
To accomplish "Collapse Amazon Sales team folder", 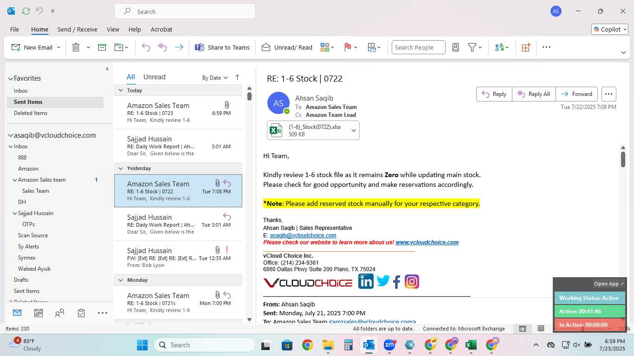I will [x=15, y=180].
